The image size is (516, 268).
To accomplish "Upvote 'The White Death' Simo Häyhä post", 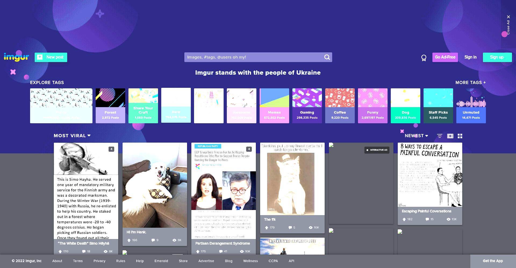I will [x=60, y=251].
